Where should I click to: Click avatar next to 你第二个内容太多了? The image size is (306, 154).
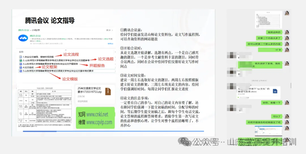pos(287,38)
